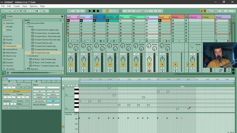Toggle the Scale button in clip view
237x133 pixels.
click(6, 108)
